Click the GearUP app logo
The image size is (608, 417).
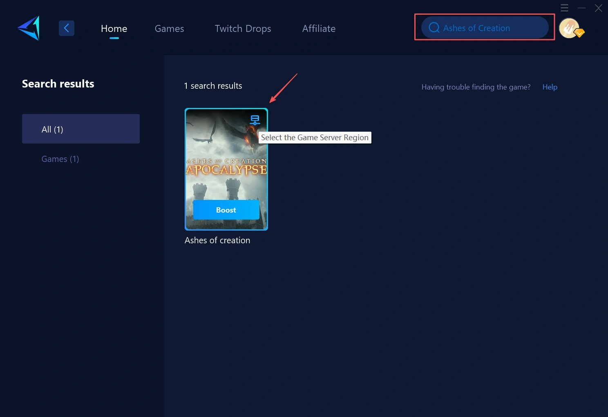[x=28, y=28]
